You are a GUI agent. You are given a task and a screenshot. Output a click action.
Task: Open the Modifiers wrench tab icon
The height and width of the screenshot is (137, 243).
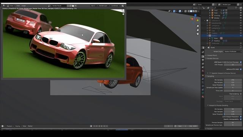(203, 79)
